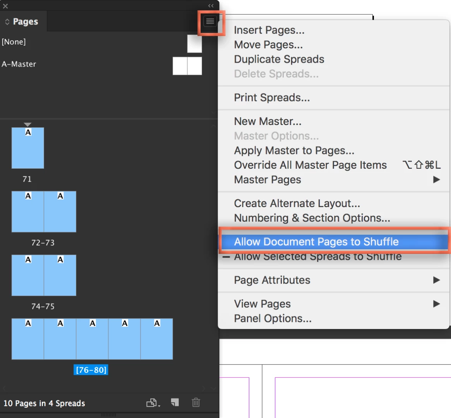
Task: Click the A-Master label text
Action: pyautogui.click(x=19, y=64)
